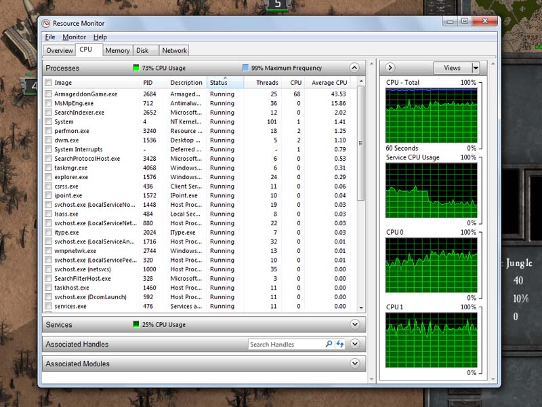Expand the Associated Handles section
This screenshot has height=407, width=542.
click(x=354, y=344)
